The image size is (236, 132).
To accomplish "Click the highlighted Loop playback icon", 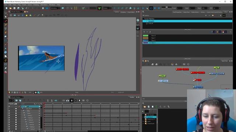I will [151, 8].
